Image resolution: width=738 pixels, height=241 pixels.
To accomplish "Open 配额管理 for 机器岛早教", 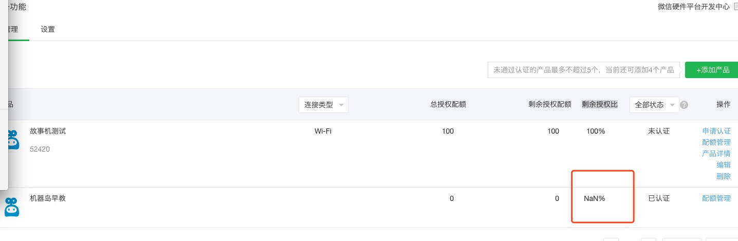I will 716,198.
